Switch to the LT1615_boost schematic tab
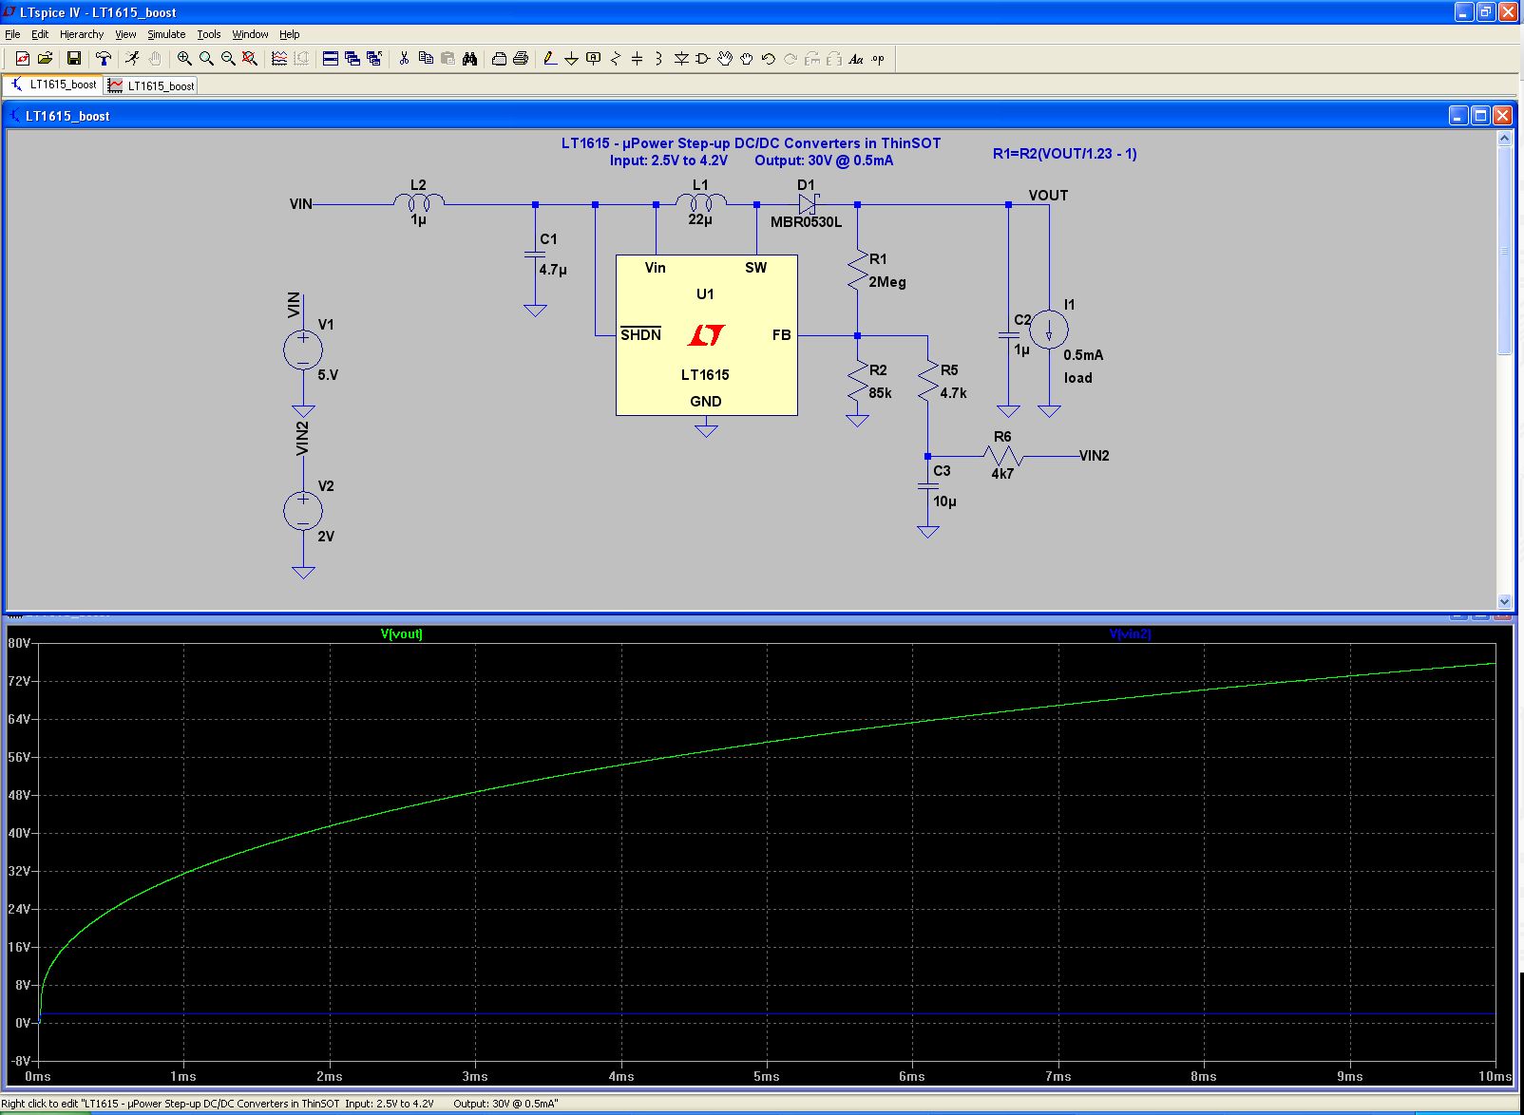1524x1115 pixels. pos(53,85)
